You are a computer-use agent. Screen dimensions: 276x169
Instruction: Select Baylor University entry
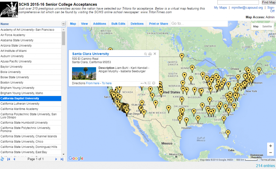pos(31,67)
